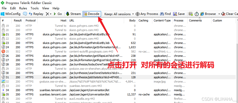Open the View menu
Viewport: 238px width, 103px height.
point(45,8)
